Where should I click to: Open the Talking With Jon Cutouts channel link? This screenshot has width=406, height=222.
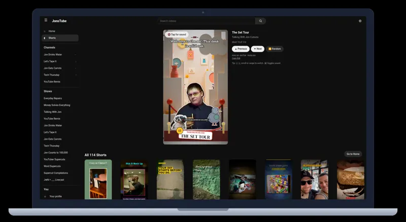click(x=245, y=37)
